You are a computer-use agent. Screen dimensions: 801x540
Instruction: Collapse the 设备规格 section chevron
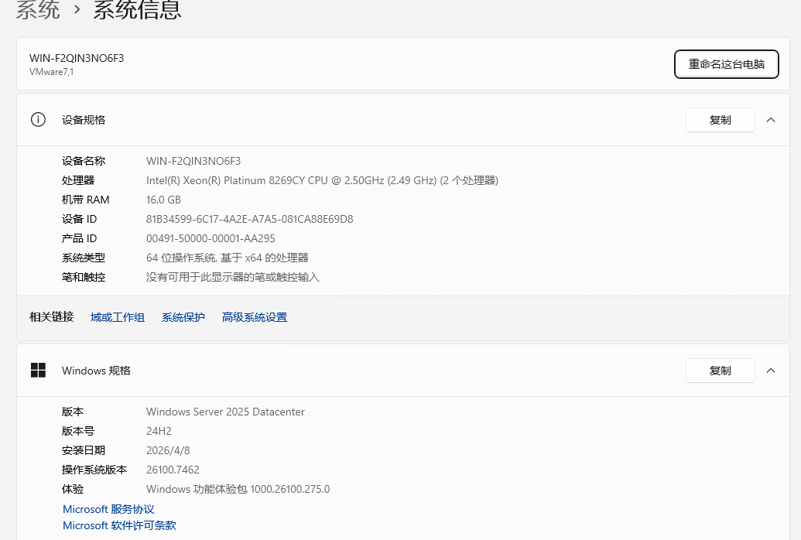pyautogui.click(x=771, y=120)
